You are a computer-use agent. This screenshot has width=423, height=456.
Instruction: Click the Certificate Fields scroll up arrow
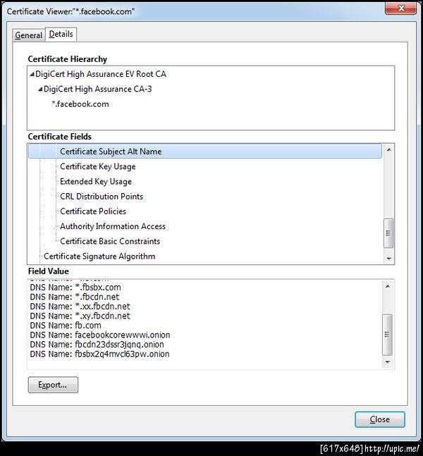(x=388, y=150)
